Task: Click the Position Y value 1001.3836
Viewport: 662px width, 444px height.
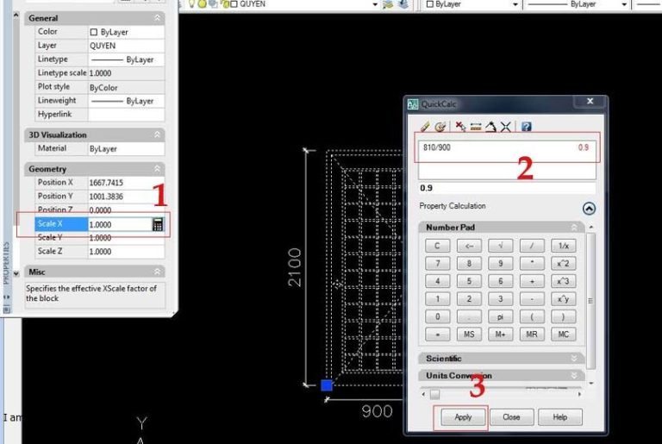Action: click(x=126, y=197)
